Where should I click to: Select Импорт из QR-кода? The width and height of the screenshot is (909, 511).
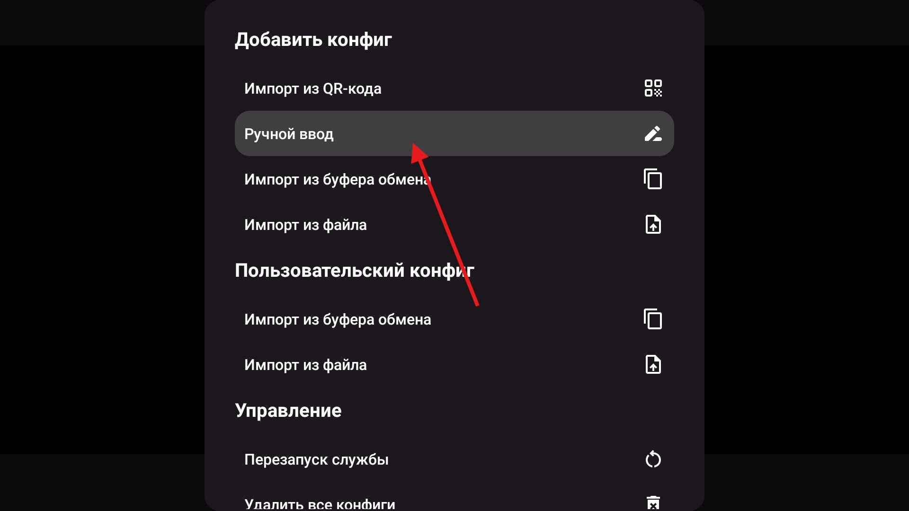pyautogui.click(x=454, y=88)
